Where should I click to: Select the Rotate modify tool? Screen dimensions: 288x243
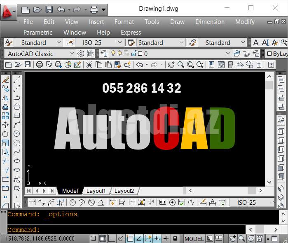pos(5,134)
